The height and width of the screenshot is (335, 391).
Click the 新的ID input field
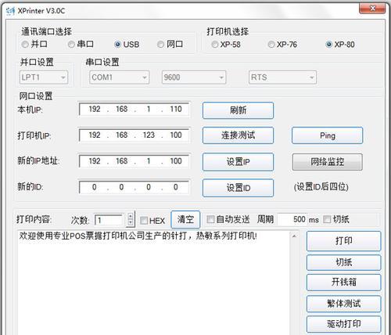pyautogui.click(x=135, y=187)
